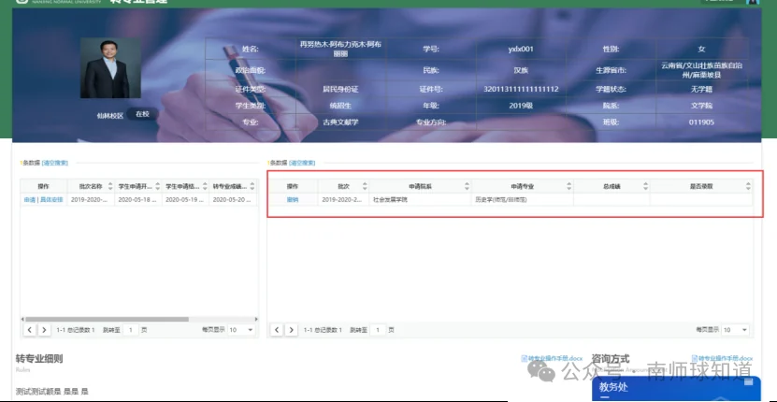777x402 pixels.
Task: Sort right table by 总成绩 column
Action: pos(646,186)
